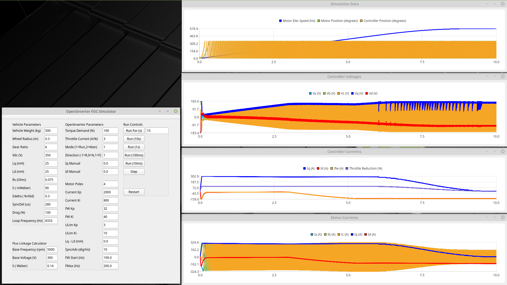Click the Ia (A) legend swatch
507x285 pixels.
point(312,235)
